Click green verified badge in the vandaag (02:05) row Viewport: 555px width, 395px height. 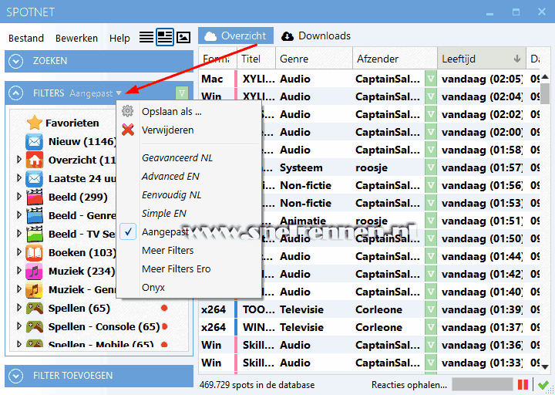pos(431,79)
